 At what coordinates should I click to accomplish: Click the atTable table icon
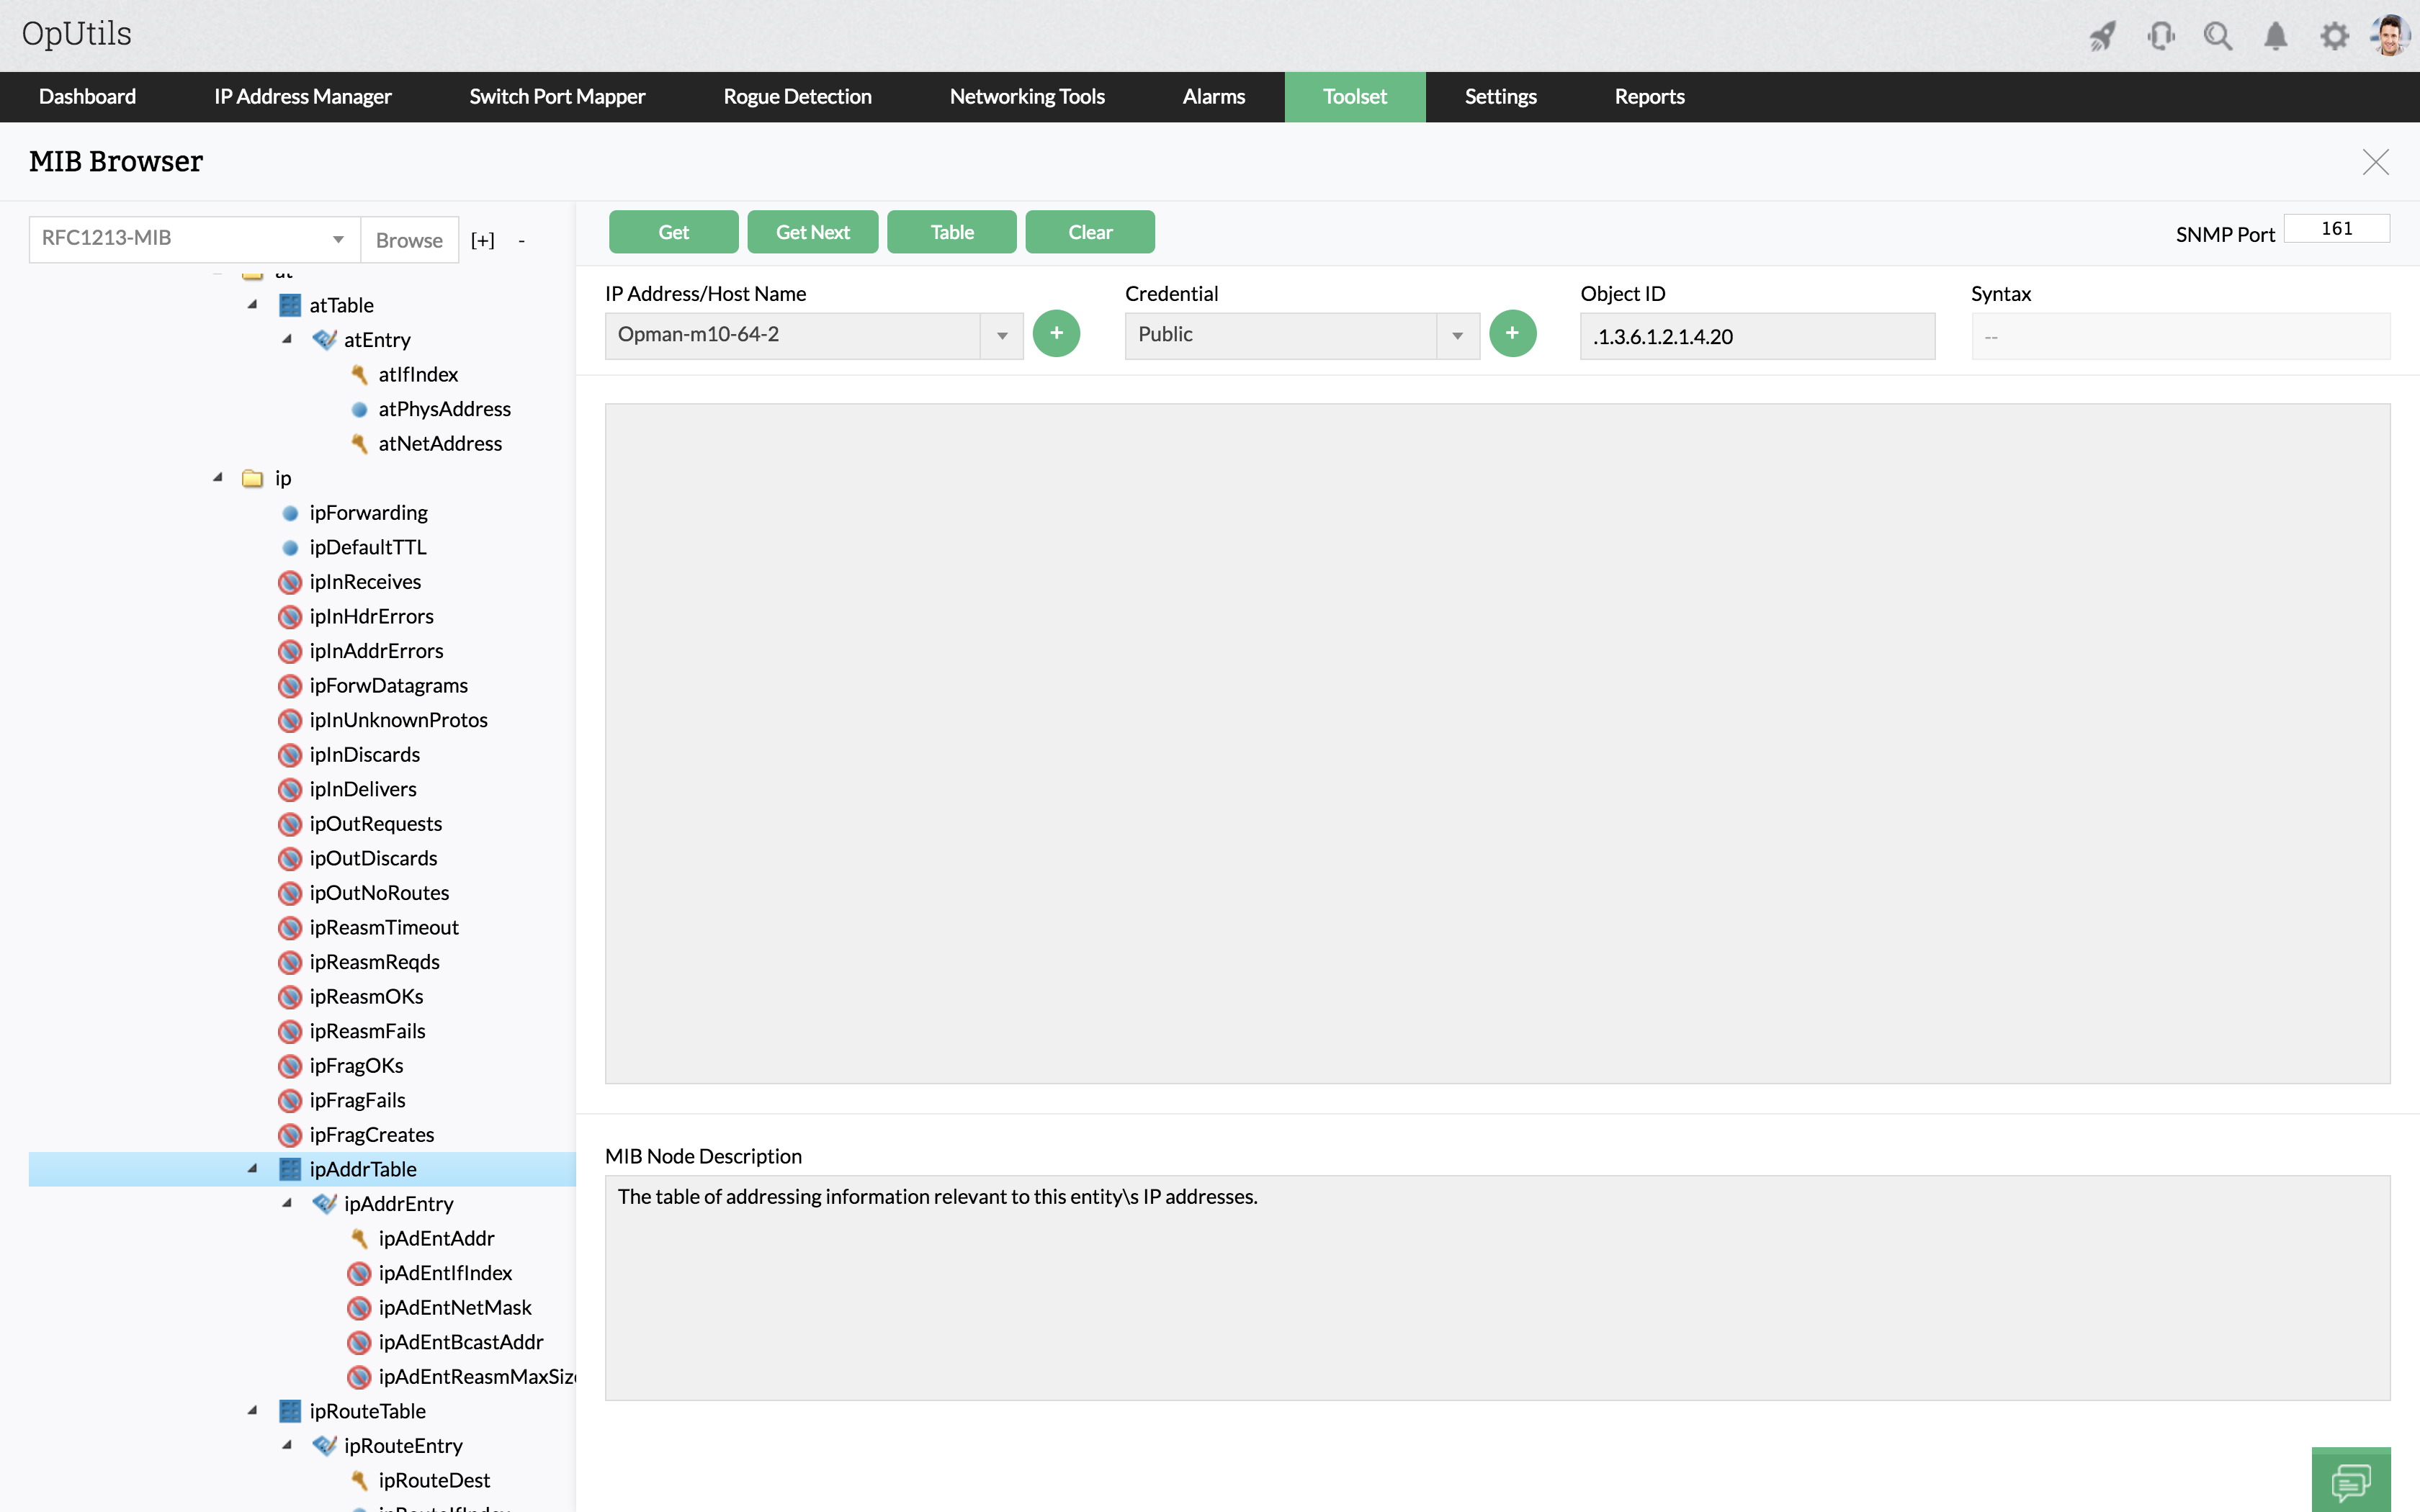click(x=290, y=305)
